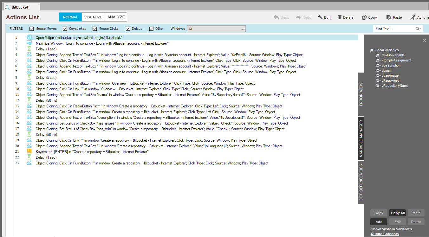Viewport: 429px width, 237px height.
Task: Click the flask icon on line 4
Action: point(29,54)
